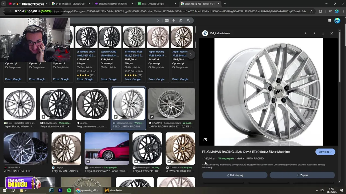Open the Chrome profile avatar in toolbar
The image size is (346, 194).
click(337, 11)
